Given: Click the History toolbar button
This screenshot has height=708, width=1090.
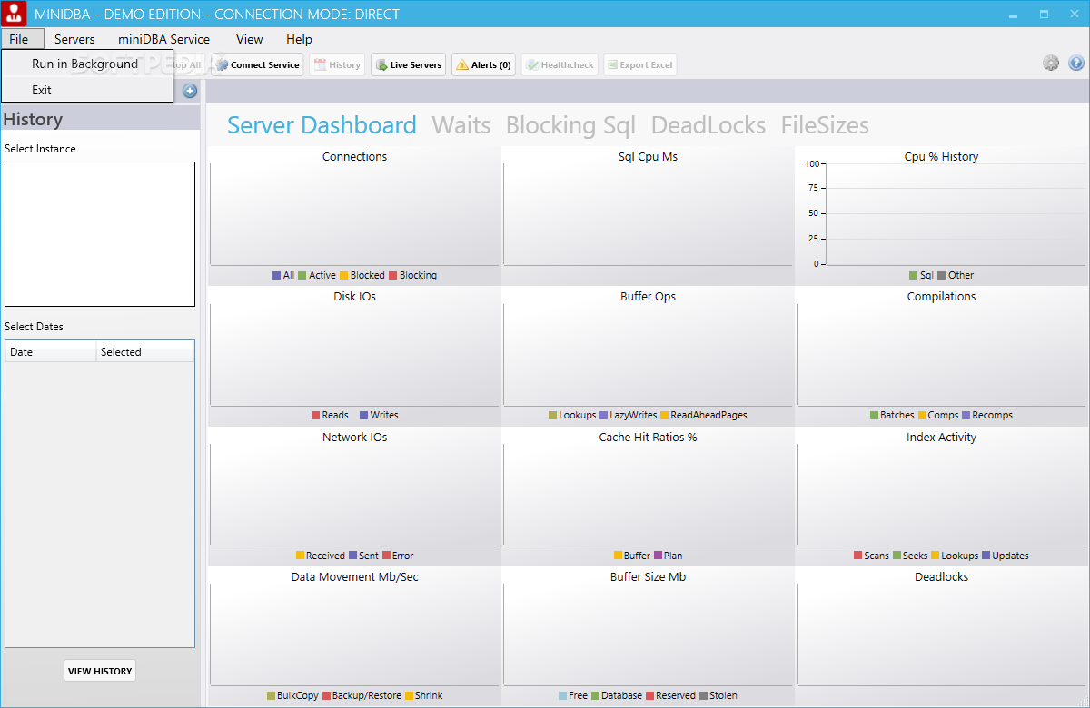Looking at the screenshot, I should pos(337,64).
